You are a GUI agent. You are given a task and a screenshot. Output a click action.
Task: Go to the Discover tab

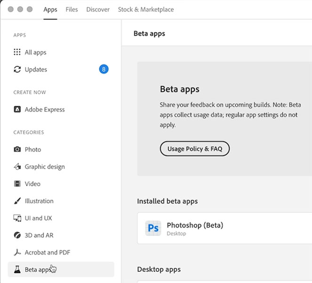point(98,9)
